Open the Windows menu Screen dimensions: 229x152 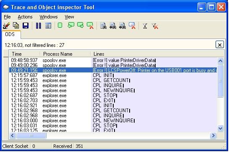point(49,17)
